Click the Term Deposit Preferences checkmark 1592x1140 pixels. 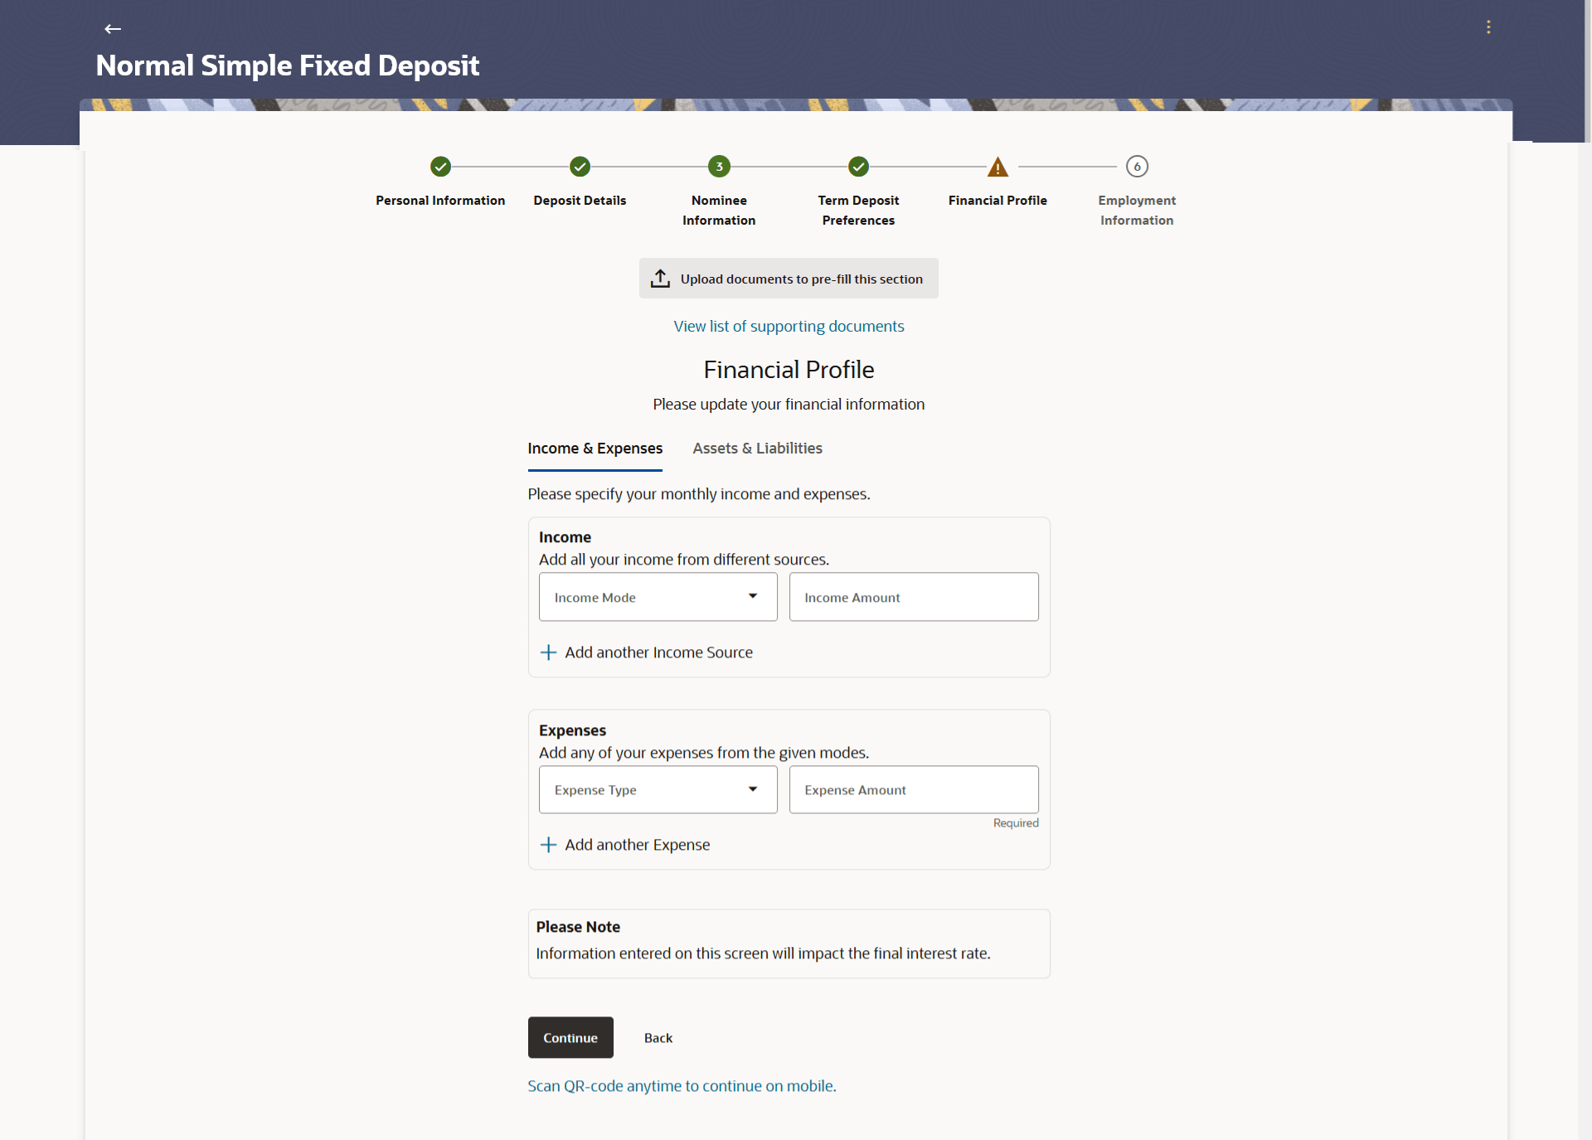[x=858, y=167]
